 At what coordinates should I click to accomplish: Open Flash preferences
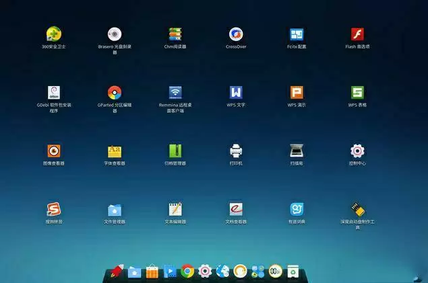[357, 34]
